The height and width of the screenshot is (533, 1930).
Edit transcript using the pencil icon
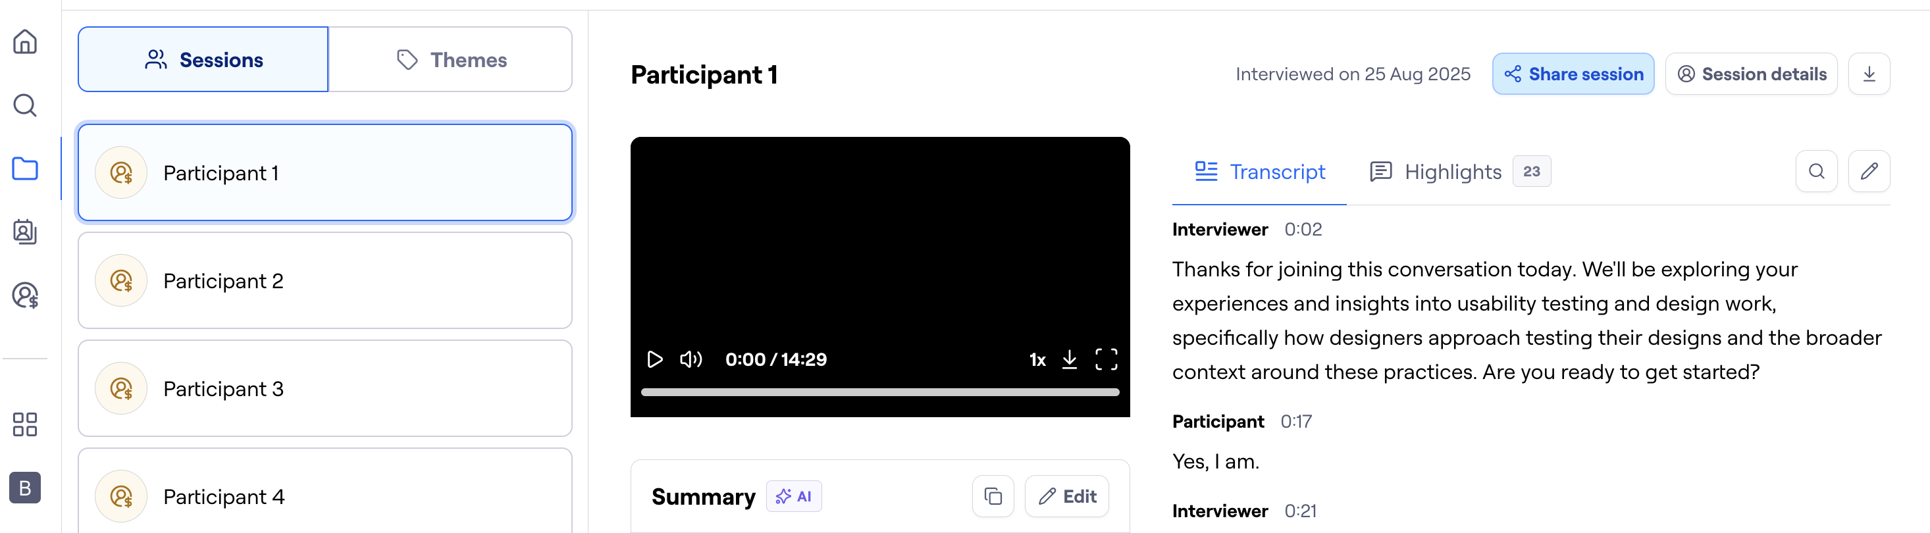pos(1869,172)
